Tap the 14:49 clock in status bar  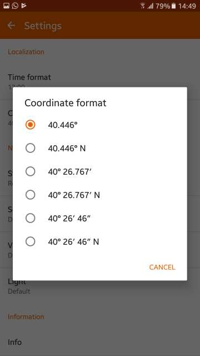tap(187, 6)
